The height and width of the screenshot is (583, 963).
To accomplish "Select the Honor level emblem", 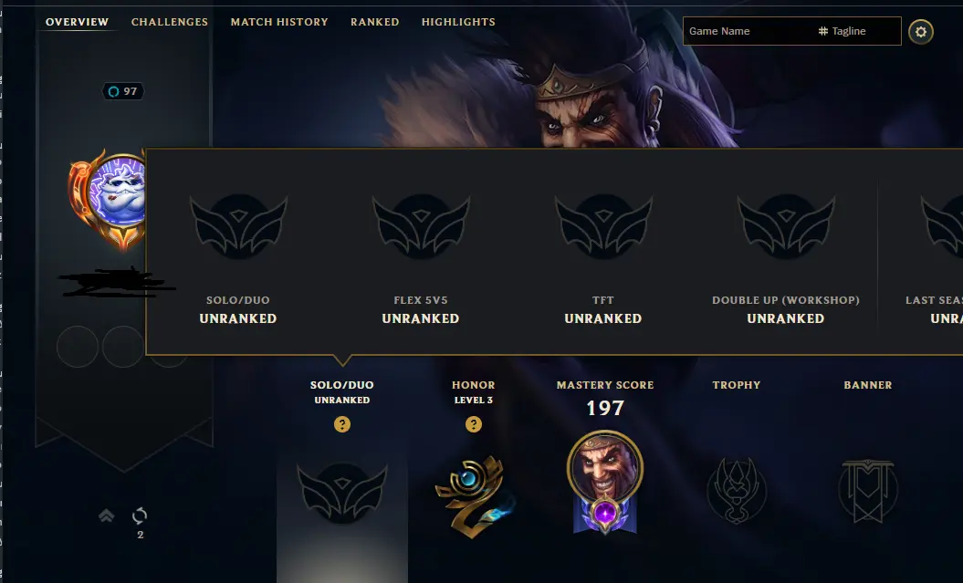I will (x=474, y=495).
